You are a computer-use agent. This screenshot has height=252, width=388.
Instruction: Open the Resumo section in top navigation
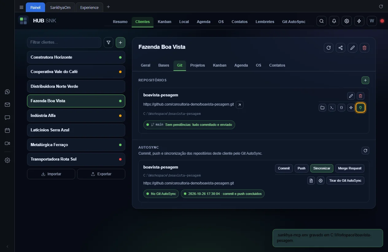pyautogui.click(x=120, y=22)
